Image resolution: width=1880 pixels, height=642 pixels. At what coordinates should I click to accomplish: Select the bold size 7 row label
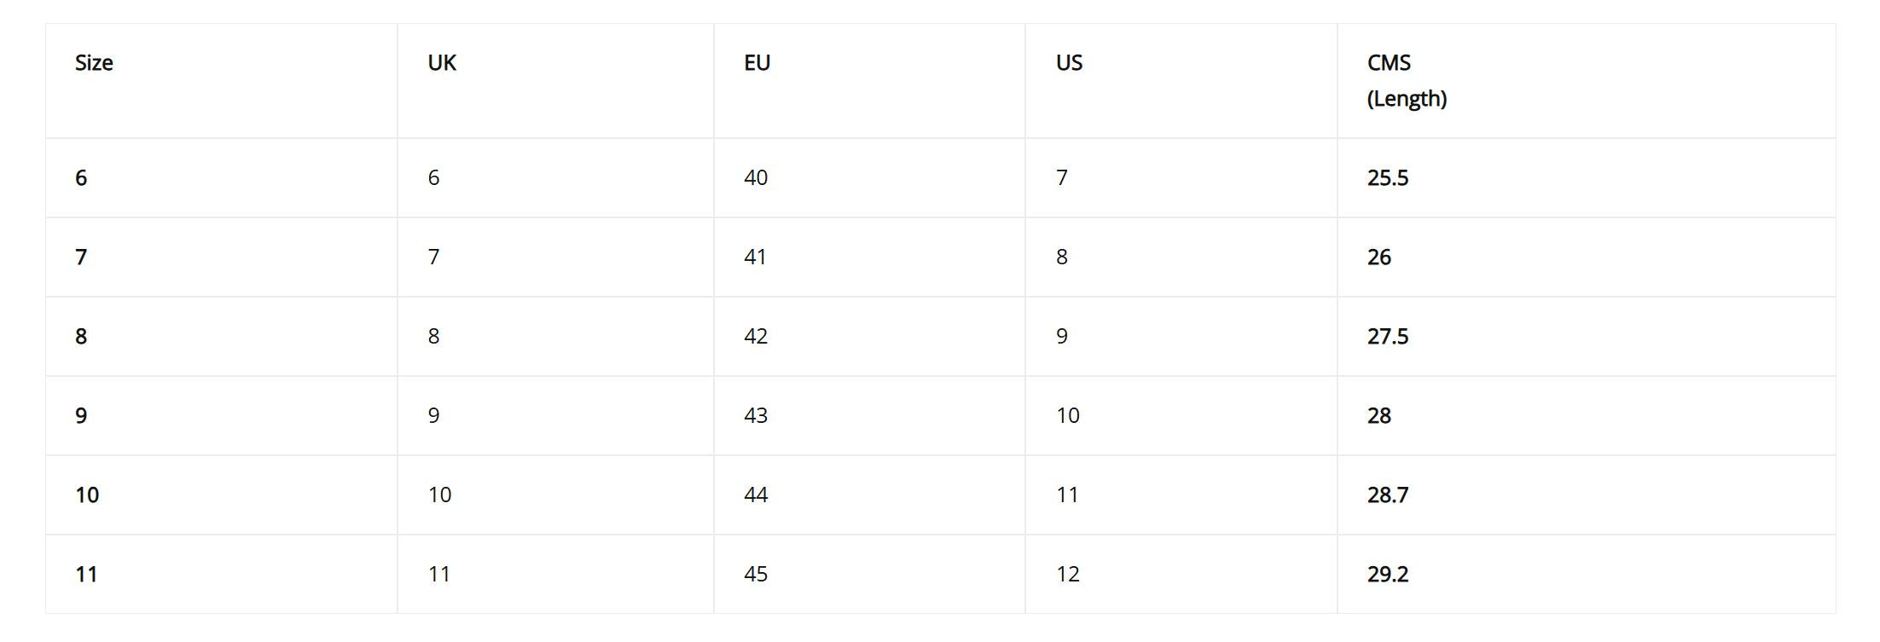pos(81,257)
